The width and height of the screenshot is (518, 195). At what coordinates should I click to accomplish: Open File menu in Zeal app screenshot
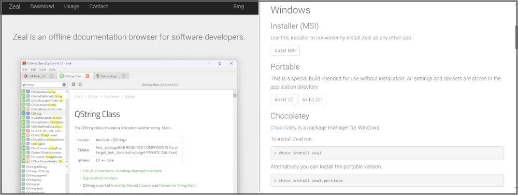[25, 69]
